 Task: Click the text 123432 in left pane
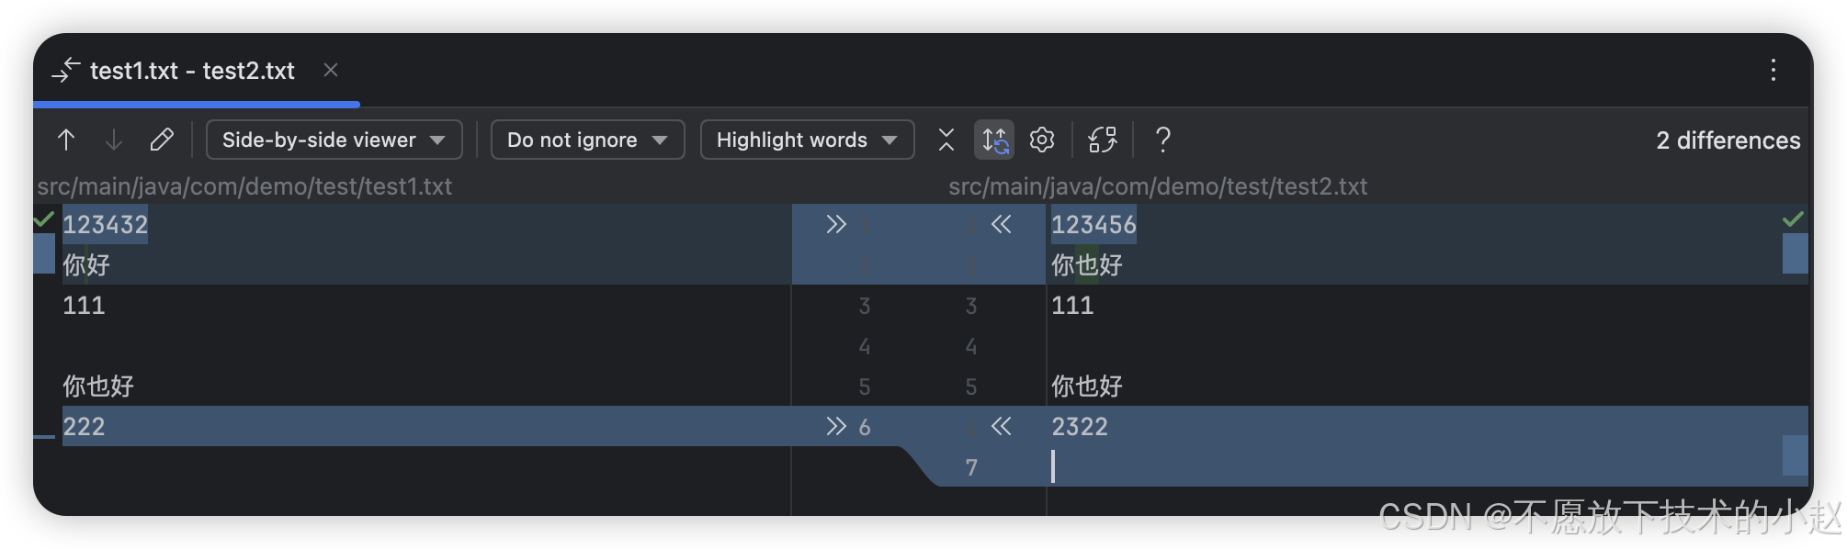click(105, 224)
